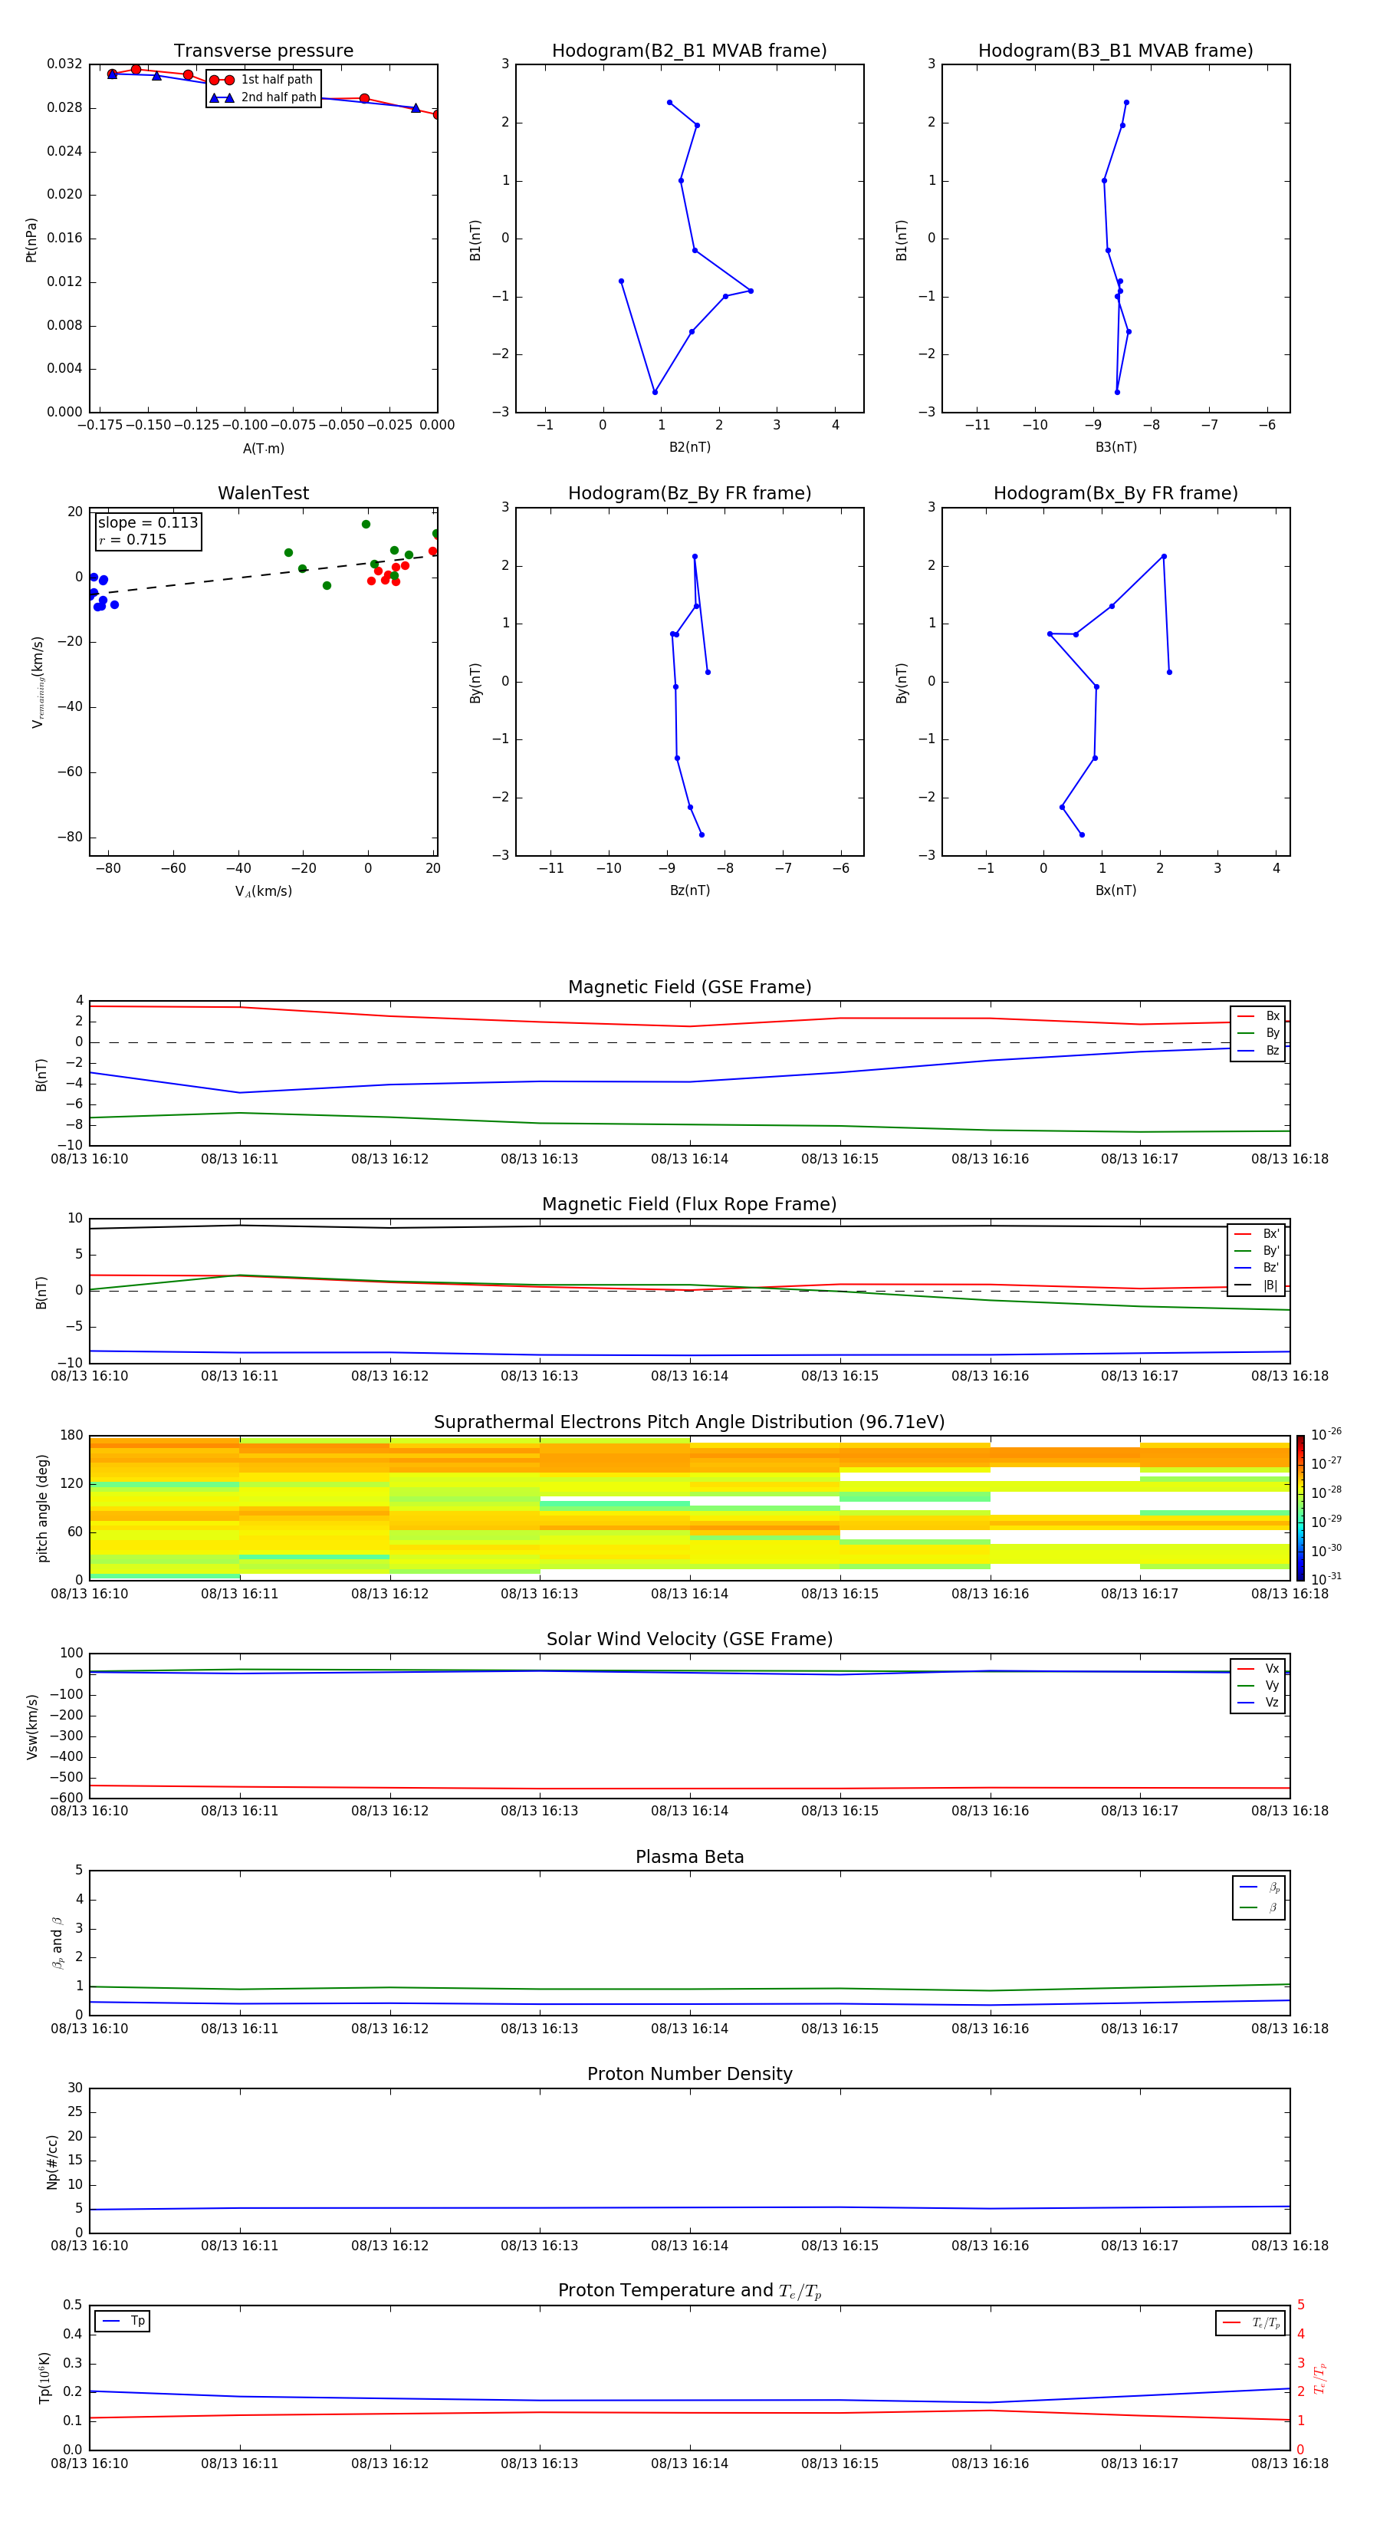Select the β entry in Plasma Beta legend
1380x2531 pixels.
1259,1907
